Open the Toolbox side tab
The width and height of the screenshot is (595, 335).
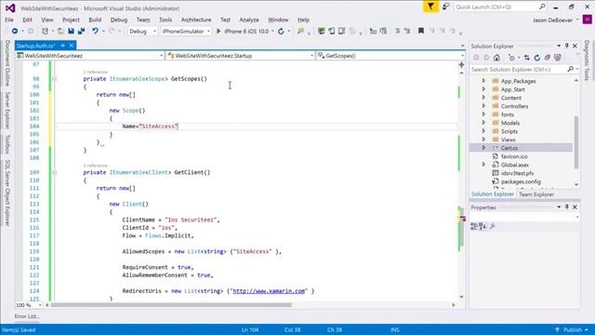(7, 144)
